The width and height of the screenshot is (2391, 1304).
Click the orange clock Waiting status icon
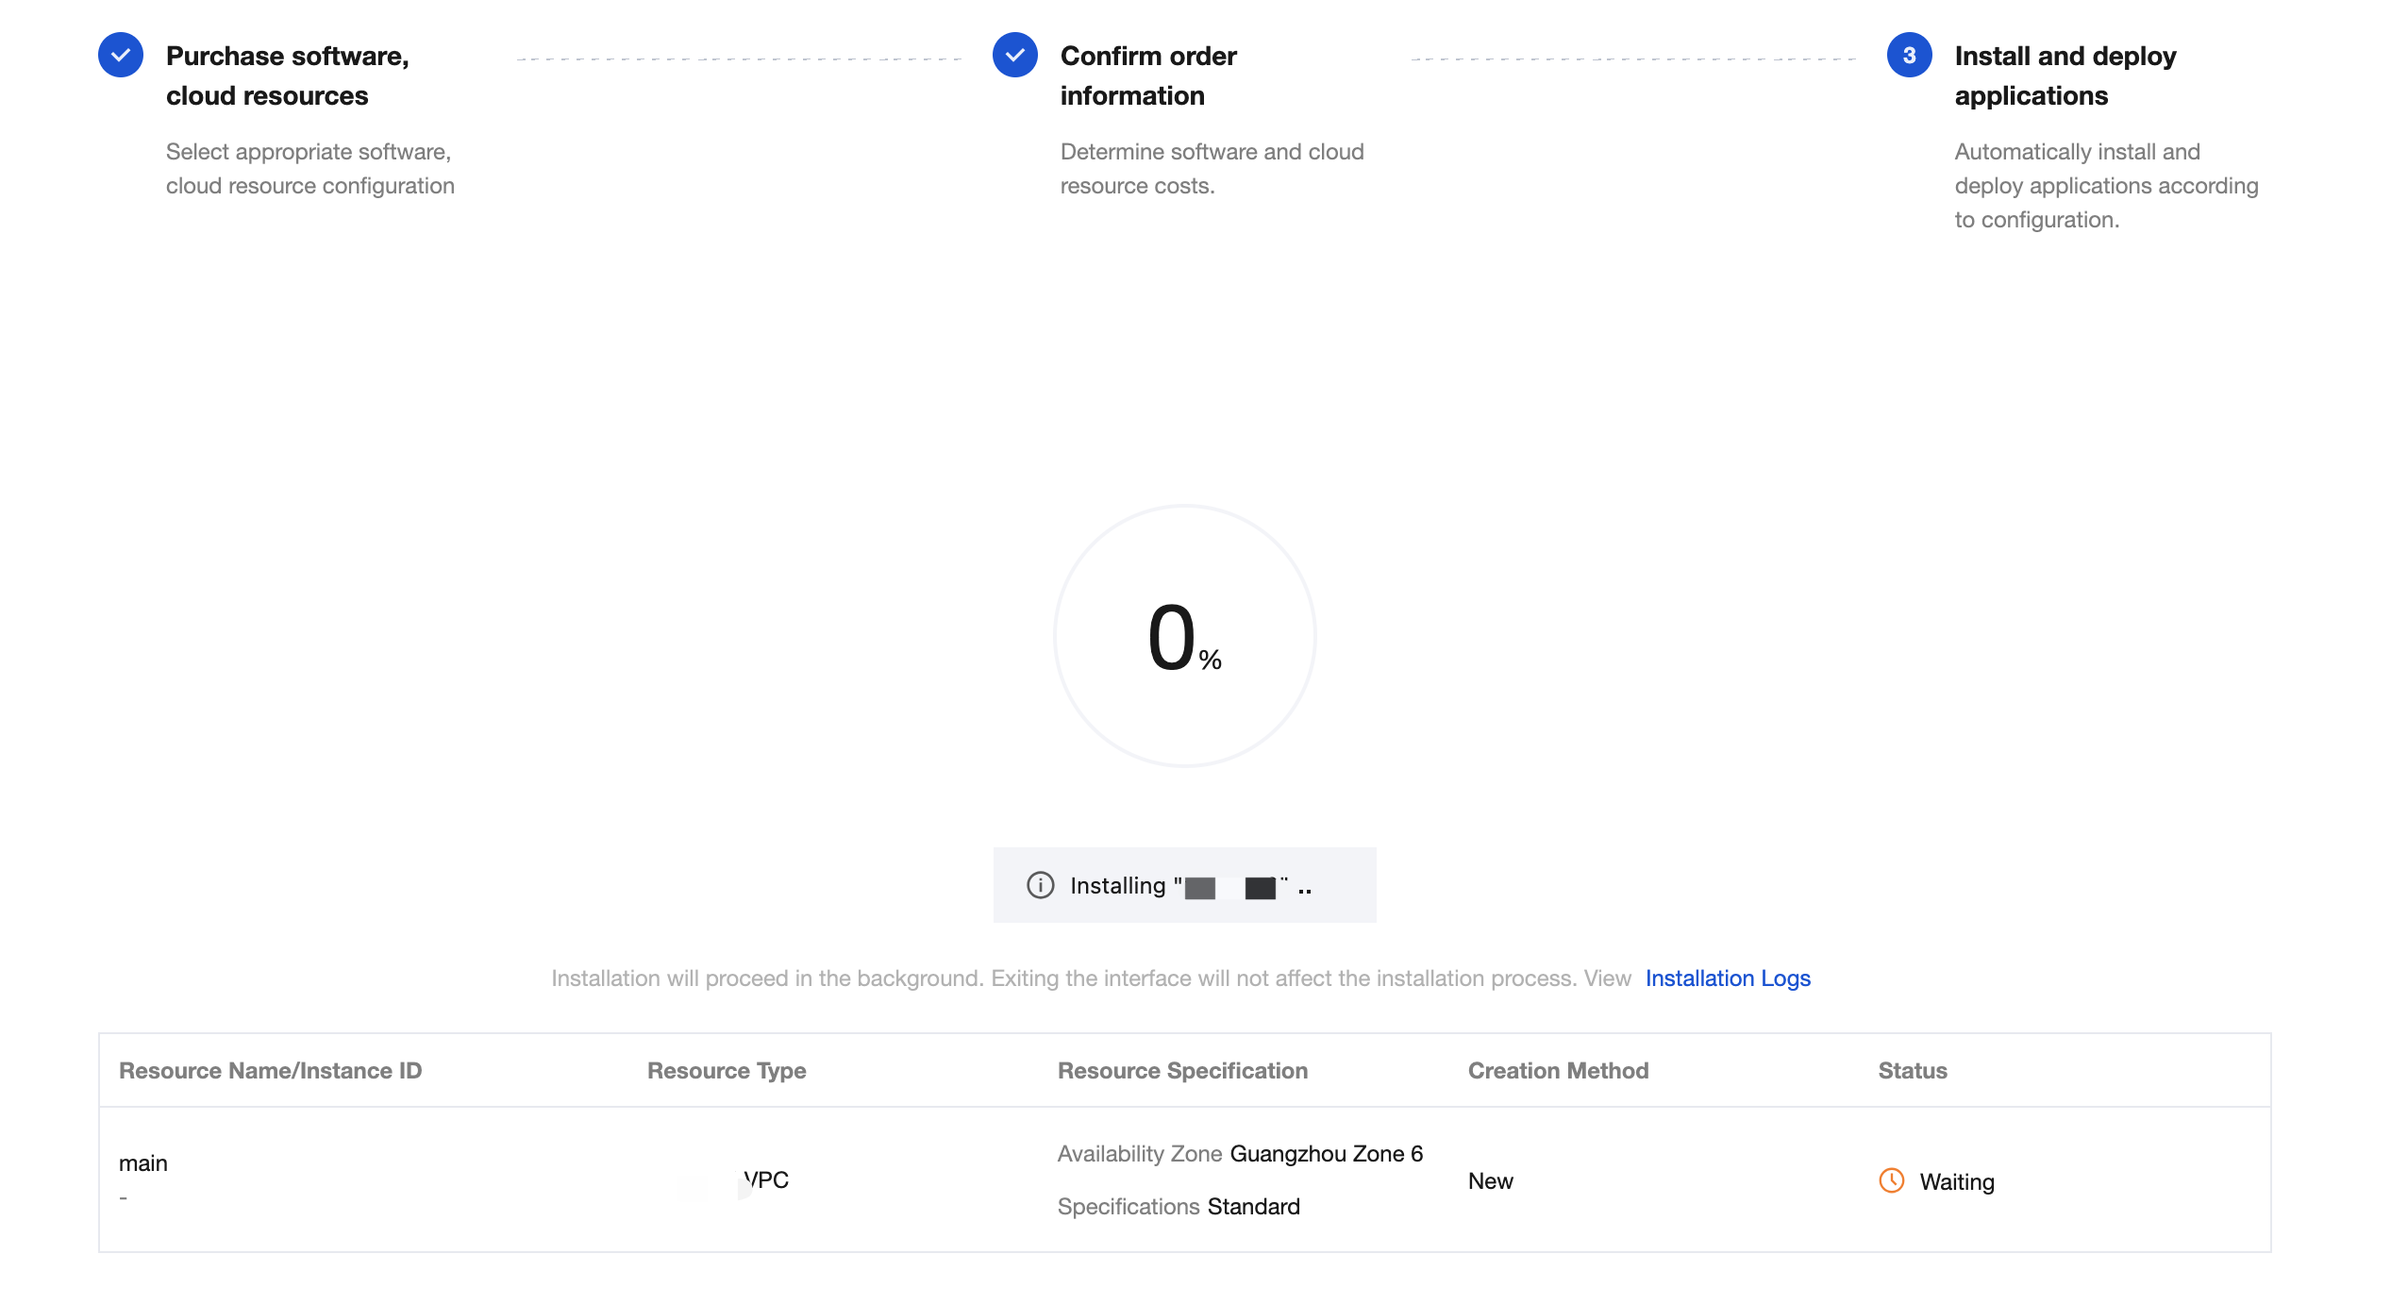[1891, 1180]
